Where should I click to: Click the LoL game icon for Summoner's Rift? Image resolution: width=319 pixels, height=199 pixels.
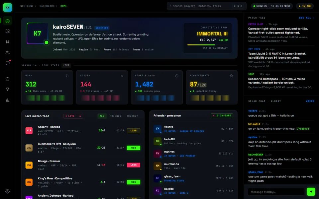click(x=29, y=148)
